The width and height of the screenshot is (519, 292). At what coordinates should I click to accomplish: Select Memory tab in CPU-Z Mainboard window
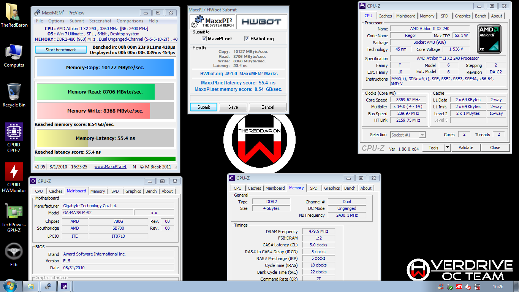(98, 191)
